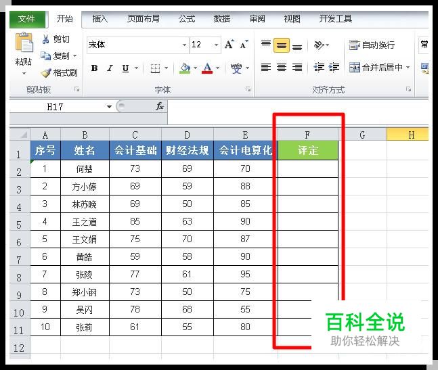This screenshot has width=438, height=370.
Task: Open underline style dropdown arrow
Action: coord(136,68)
